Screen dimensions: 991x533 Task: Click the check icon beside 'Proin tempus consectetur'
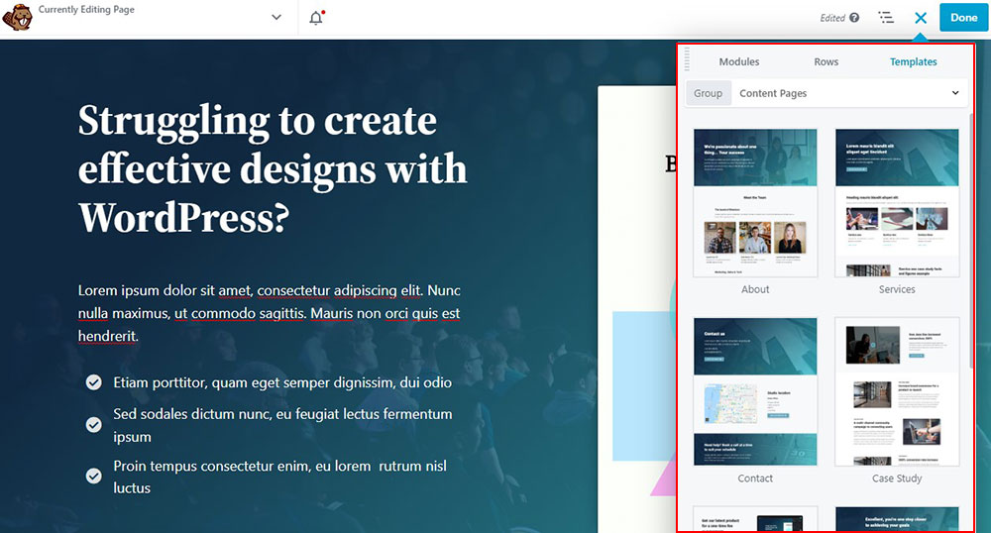tap(93, 477)
